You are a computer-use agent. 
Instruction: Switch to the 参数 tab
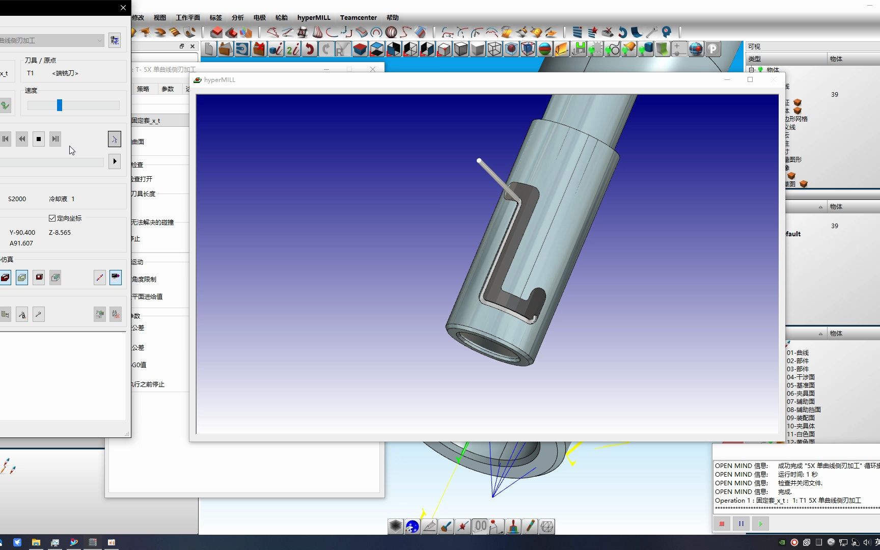[168, 89]
